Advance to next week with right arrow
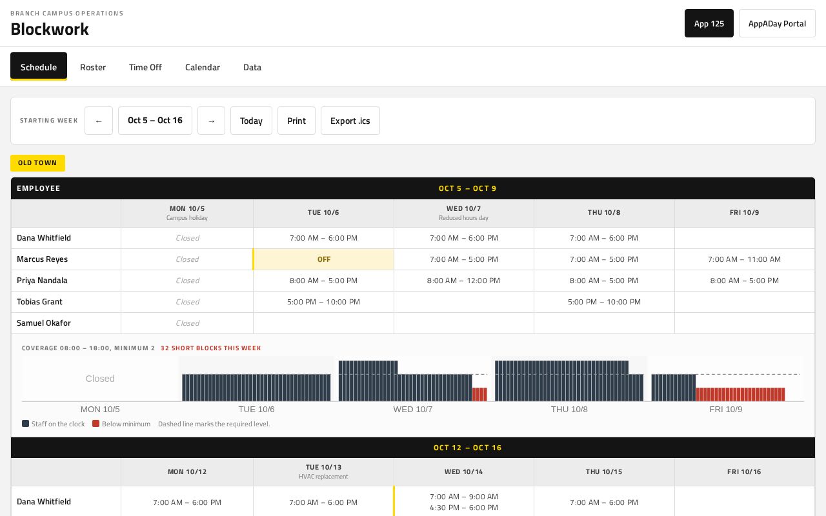This screenshot has width=826, height=516. click(x=211, y=121)
